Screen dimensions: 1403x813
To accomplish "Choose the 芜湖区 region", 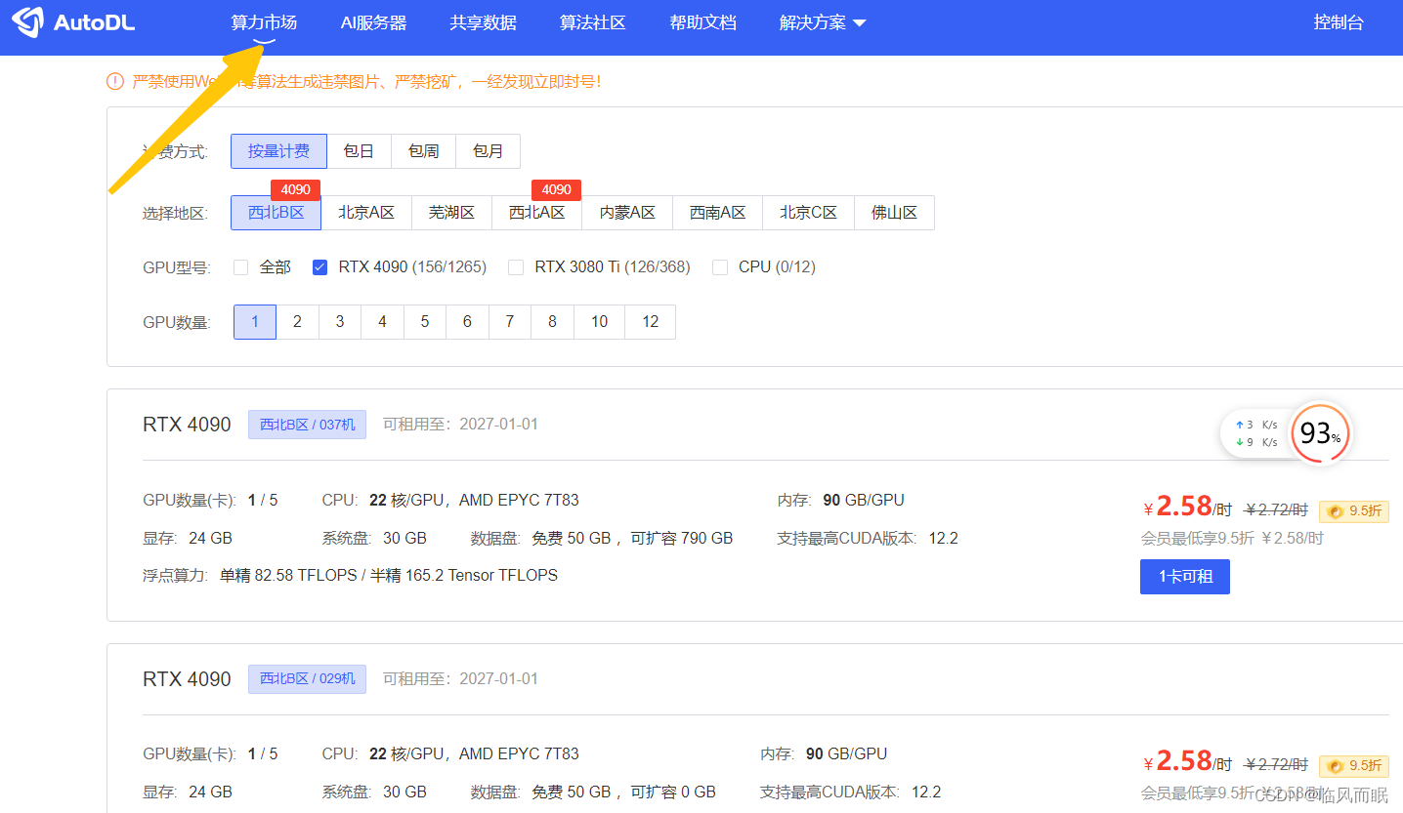I will pos(451,213).
